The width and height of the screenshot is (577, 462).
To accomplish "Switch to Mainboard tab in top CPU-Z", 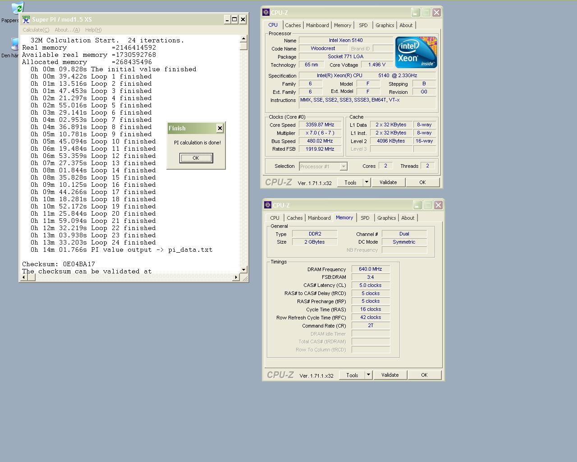I will click(x=317, y=25).
